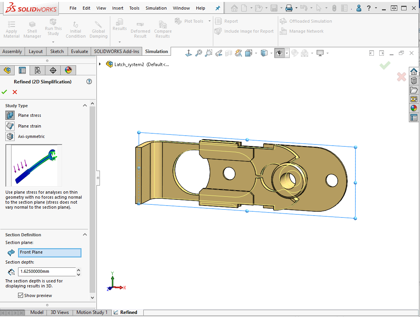Viewport: 420px width, 317px height.
Task: Select the Plane strain study type
Action: (x=10, y=126)
